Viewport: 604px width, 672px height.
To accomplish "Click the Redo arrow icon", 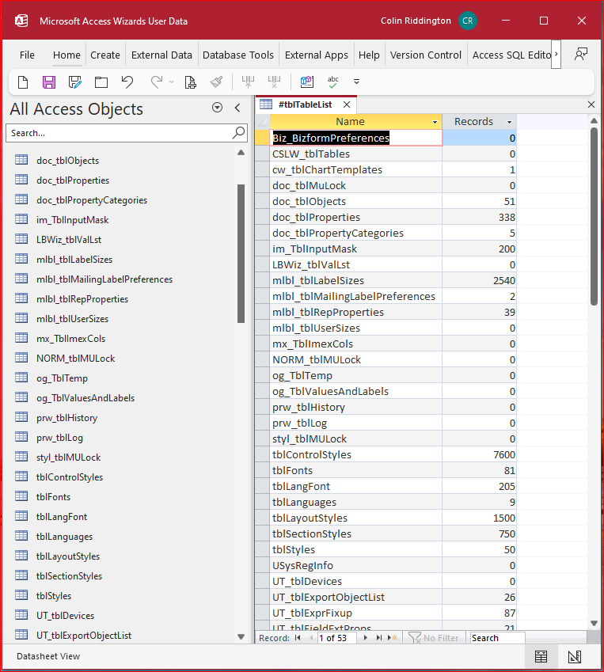I will tap(157, 82).
